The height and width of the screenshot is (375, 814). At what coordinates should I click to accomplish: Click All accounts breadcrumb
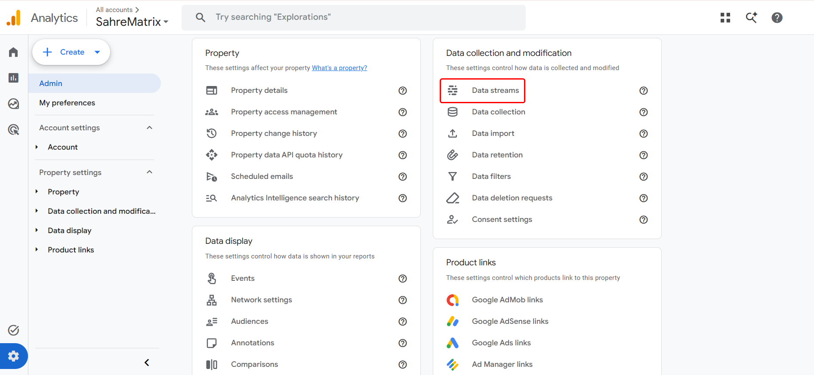point(114,9)
